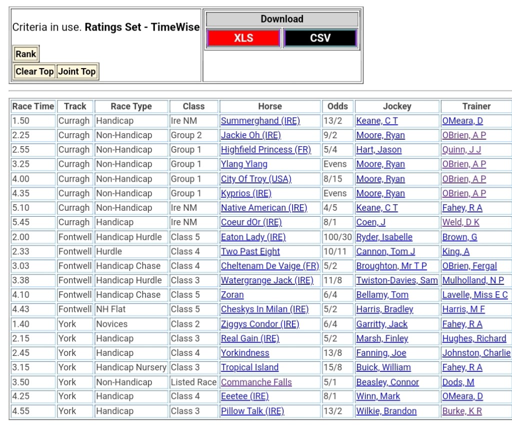Open trainer Mulholland, N P link
Screen dimensions: 512x429
pos(473,280)
